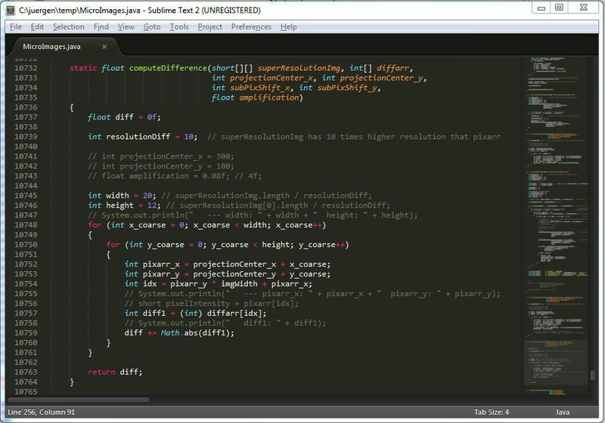
Task: Click the diffarr parameter on line 10732
Action: tap(392, 68)
